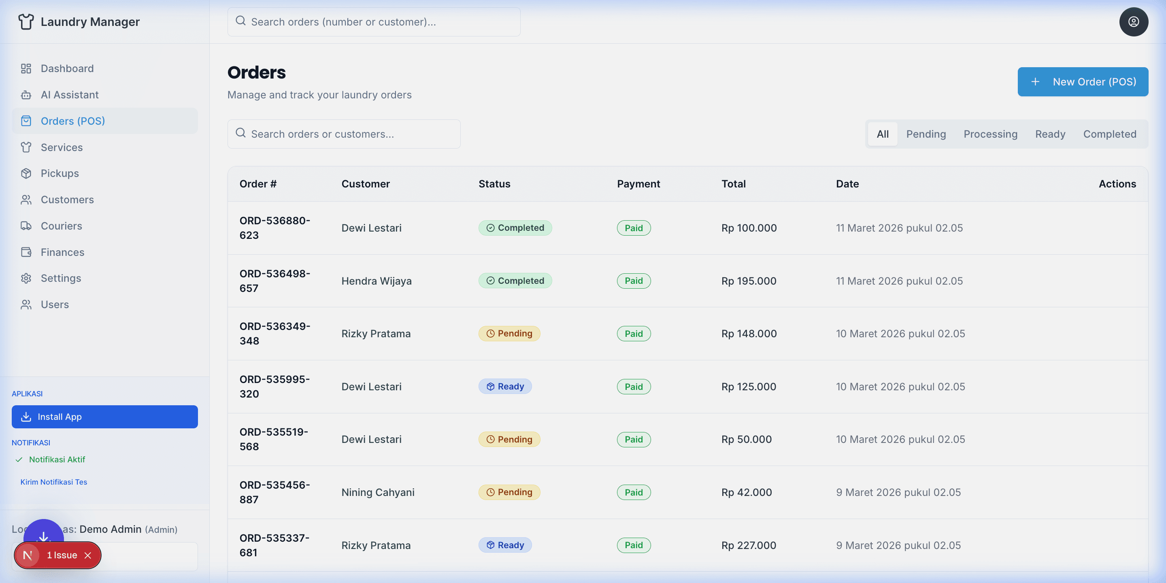1166x583 pixels.
Task: Click the Dashboard grid icon in sidebar
Action: (x=26, y=68)
